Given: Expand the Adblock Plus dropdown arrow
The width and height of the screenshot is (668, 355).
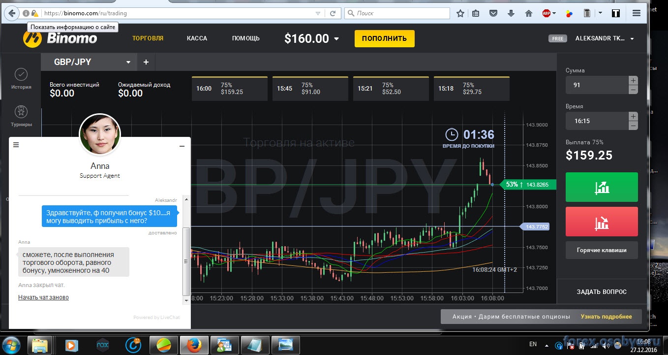Looking at the screenshot, I should coord(554,13).
